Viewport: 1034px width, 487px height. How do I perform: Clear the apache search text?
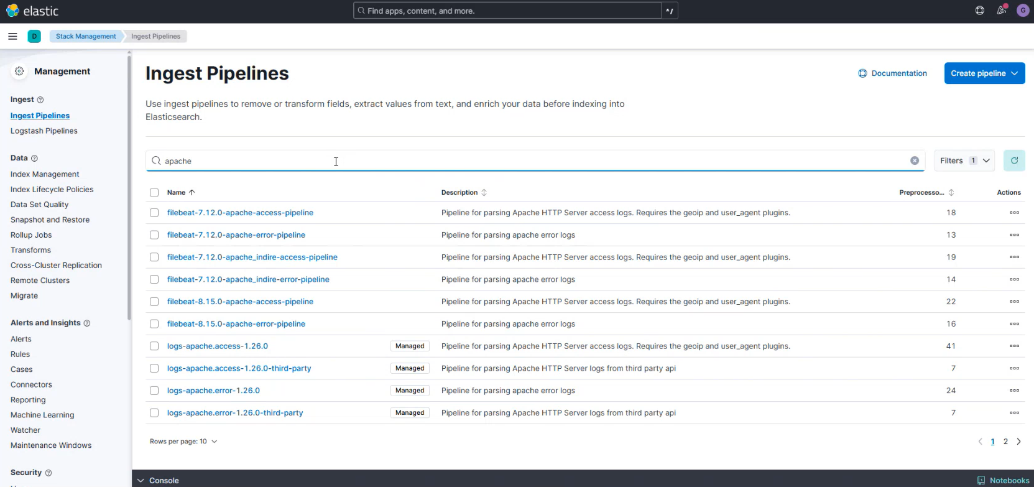click(915, 160)
